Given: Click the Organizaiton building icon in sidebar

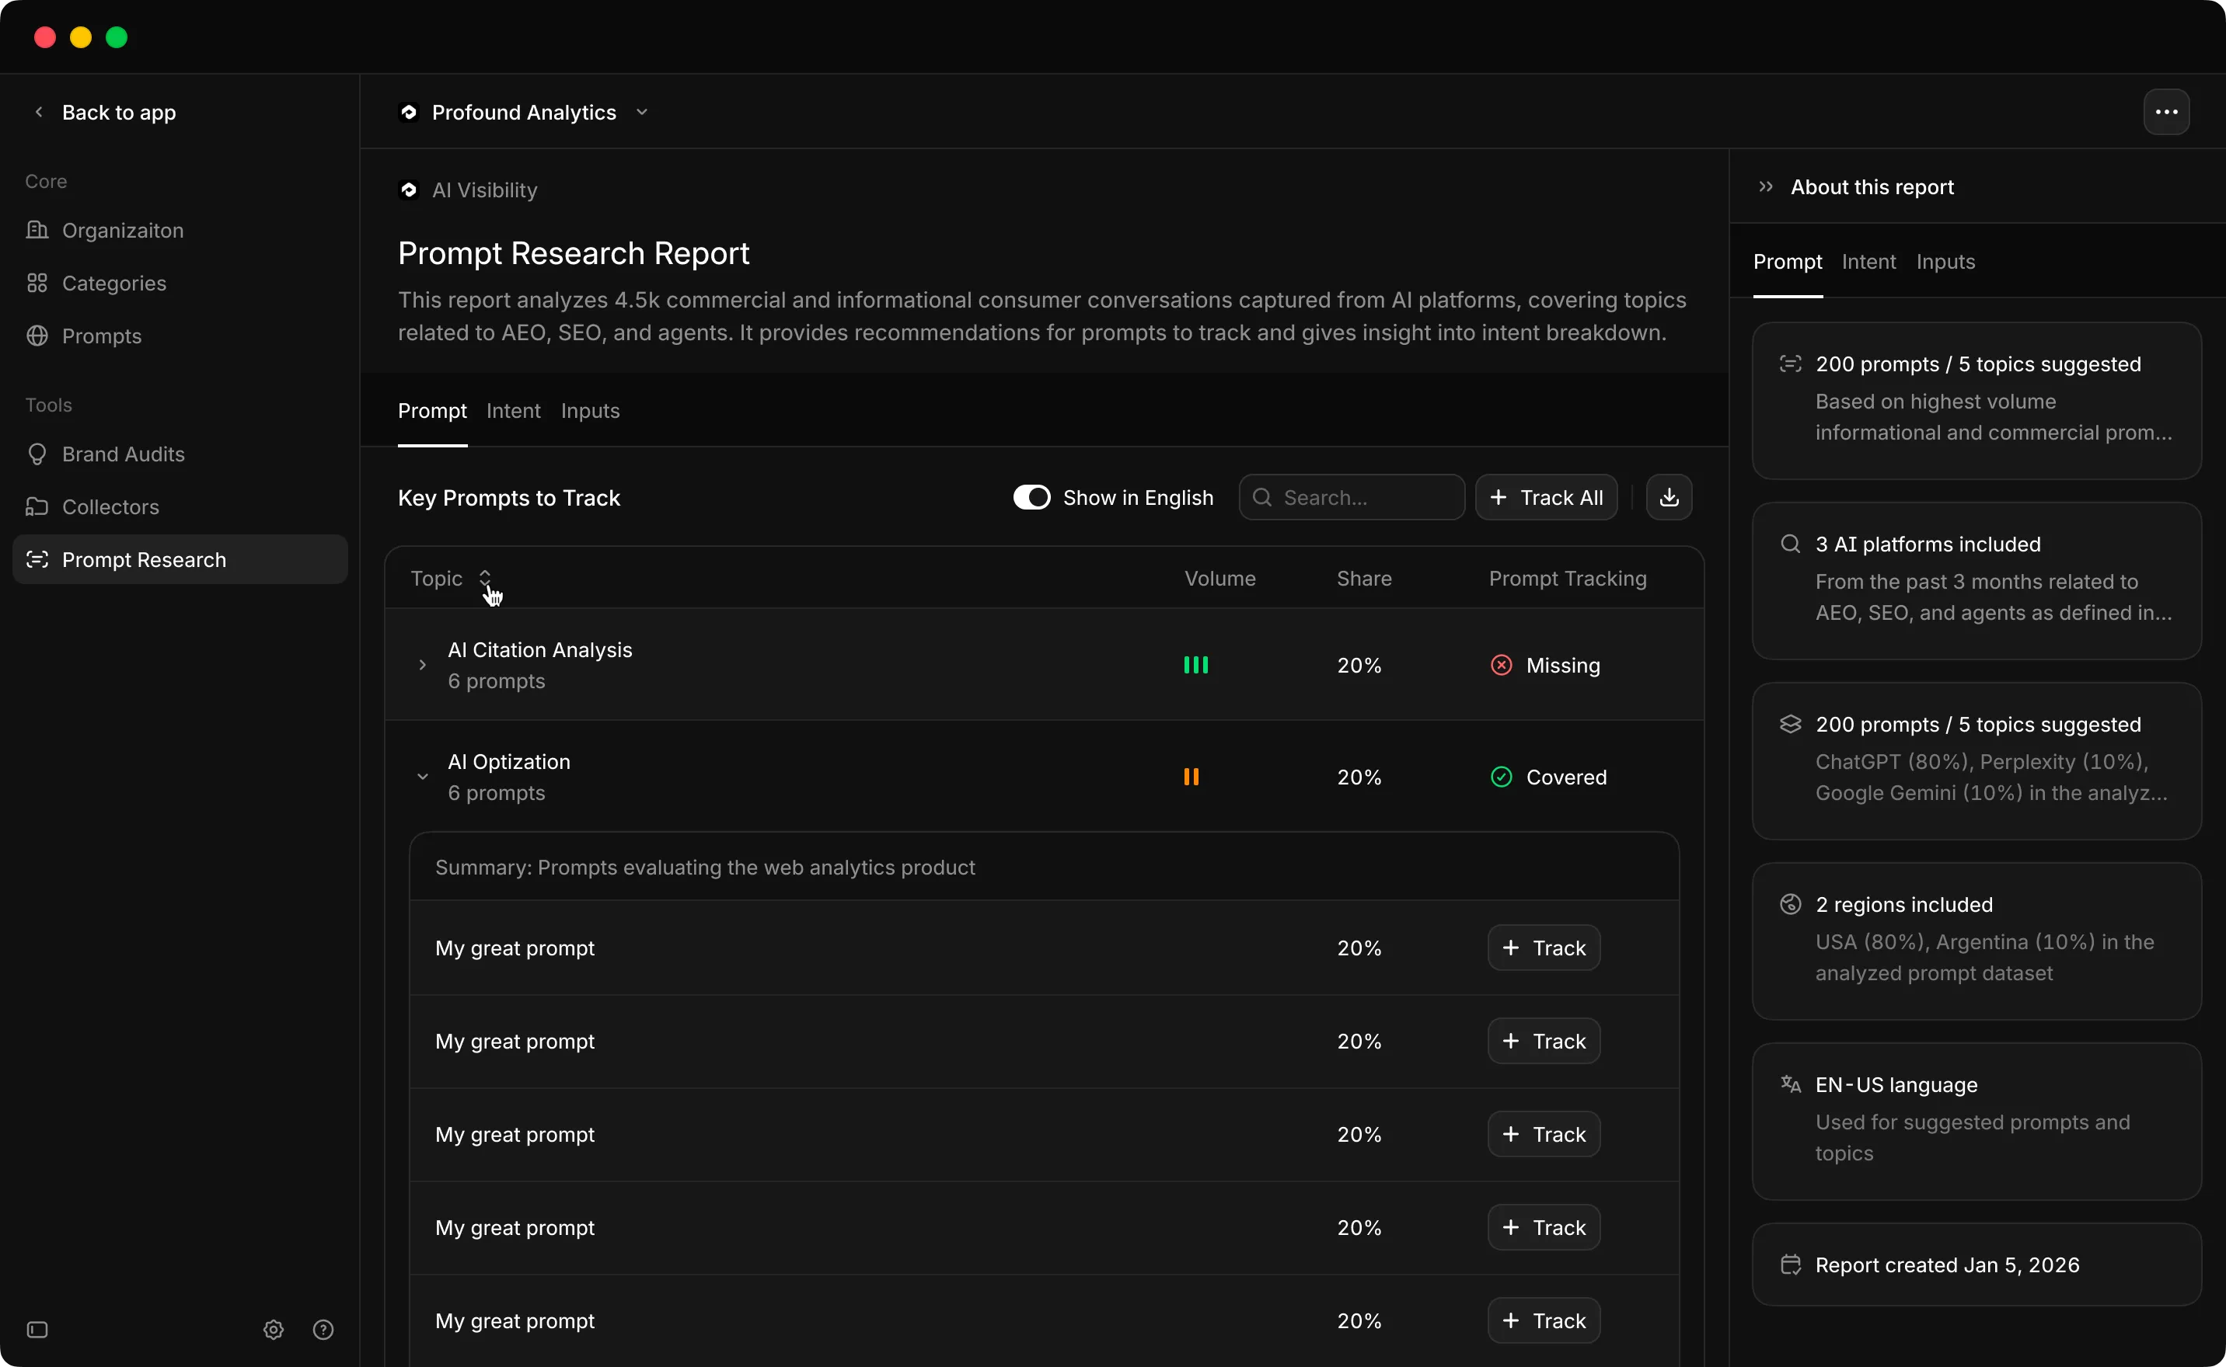Looking at the screenshot, I should [x=37, y=230].
